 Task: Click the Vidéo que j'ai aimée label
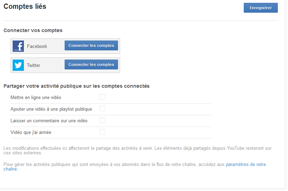(x=31, y=133)
